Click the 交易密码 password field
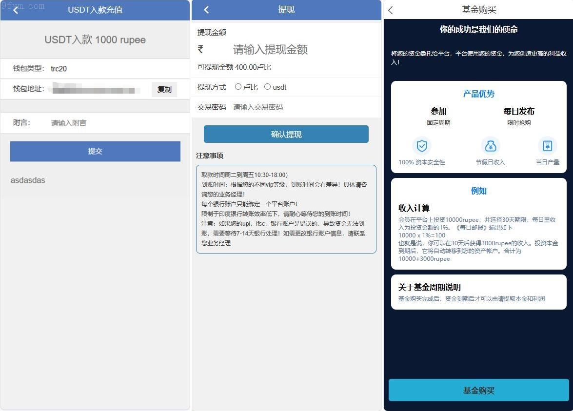The image size is (573, 411). [x=293, y=107]
